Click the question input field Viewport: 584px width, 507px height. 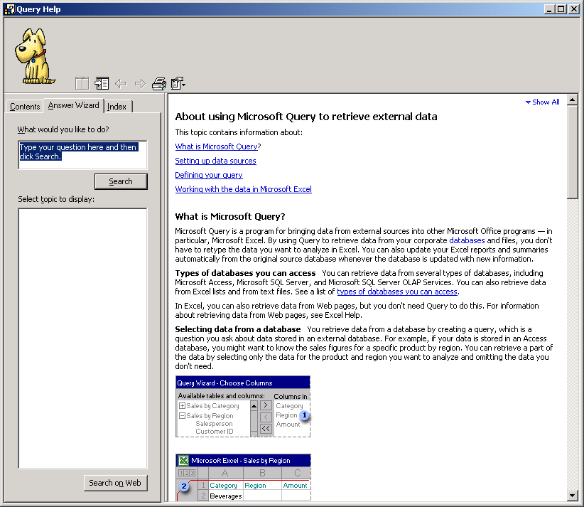pyautogui.click(x=82, y=155)
